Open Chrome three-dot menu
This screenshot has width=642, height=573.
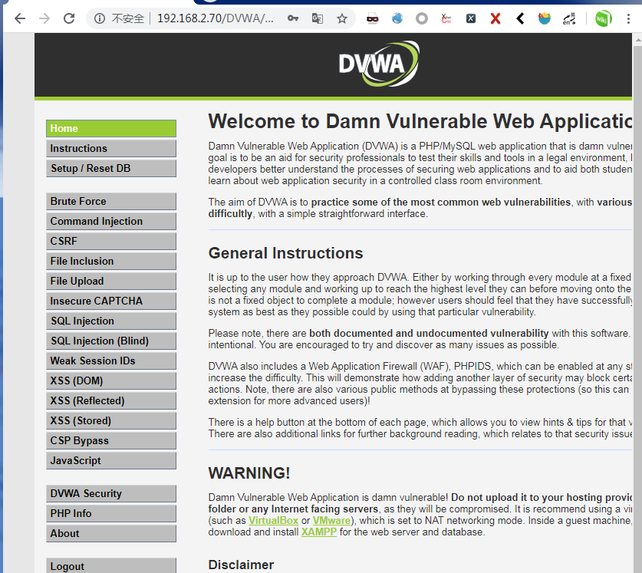(x=628, y=18)
